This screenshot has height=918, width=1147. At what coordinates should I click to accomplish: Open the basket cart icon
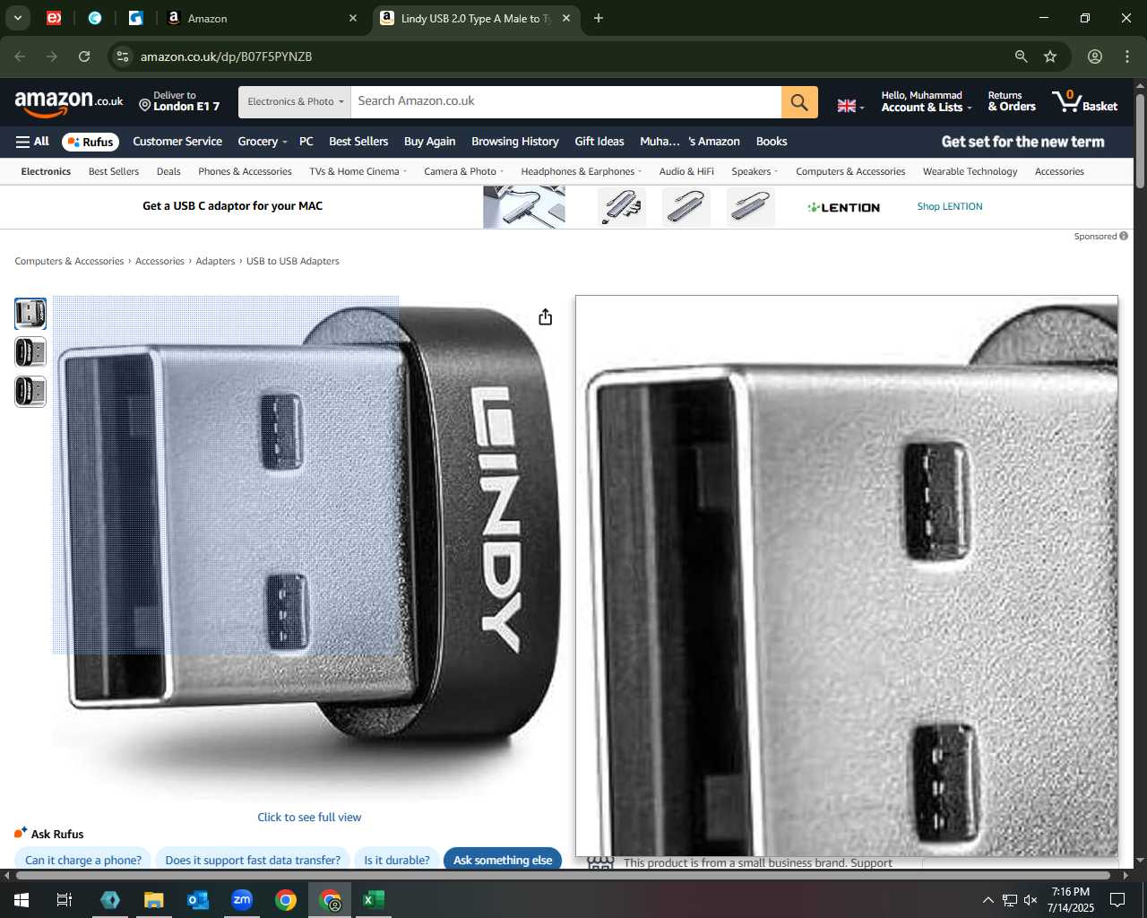click(x=1085, y=102)
